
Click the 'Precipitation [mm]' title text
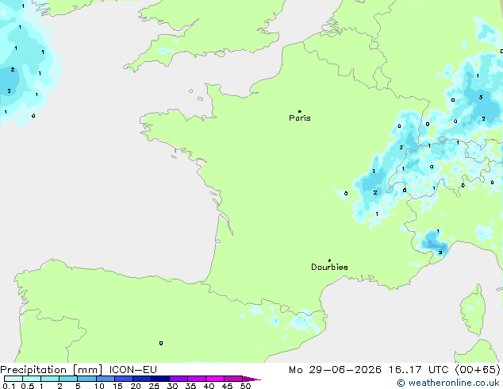(52, 370)
